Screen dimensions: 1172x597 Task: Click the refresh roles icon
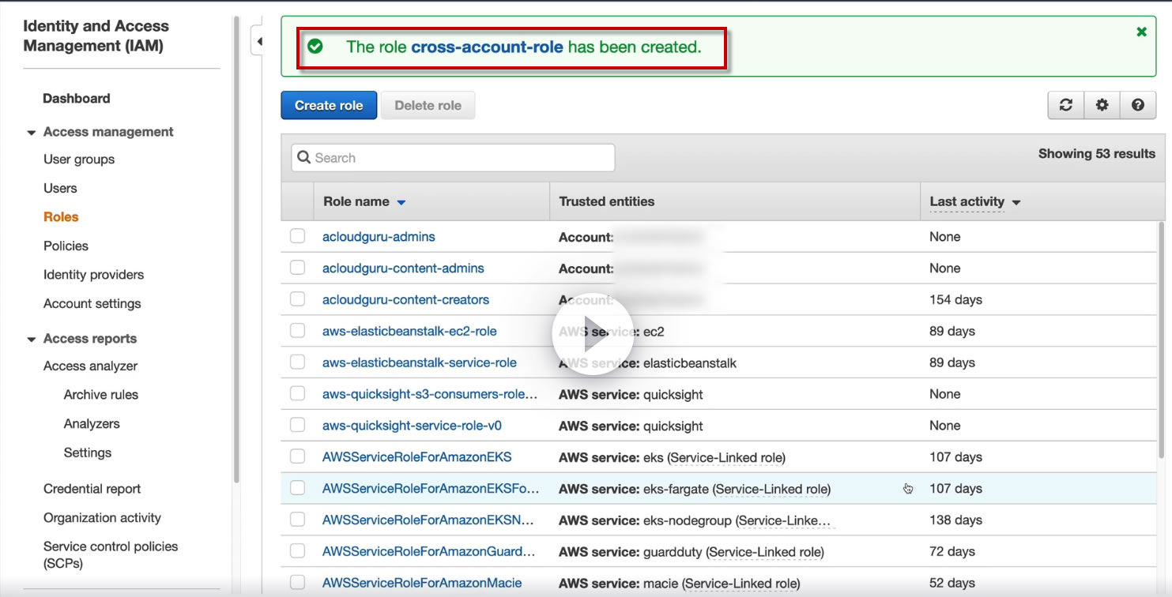(1065, 105)
